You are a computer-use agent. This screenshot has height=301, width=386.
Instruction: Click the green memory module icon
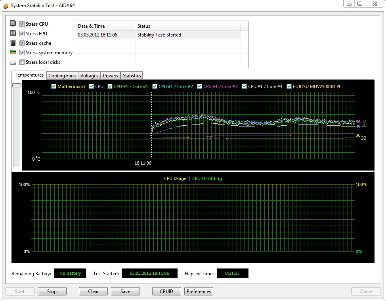[13, 52]
